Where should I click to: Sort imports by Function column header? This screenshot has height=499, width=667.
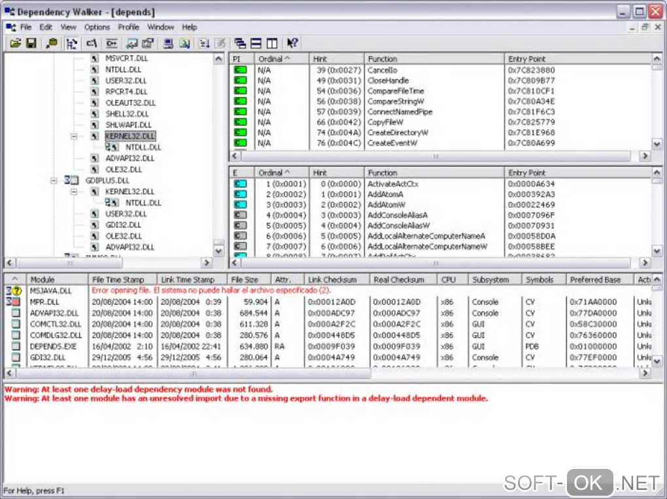[434, 59]
